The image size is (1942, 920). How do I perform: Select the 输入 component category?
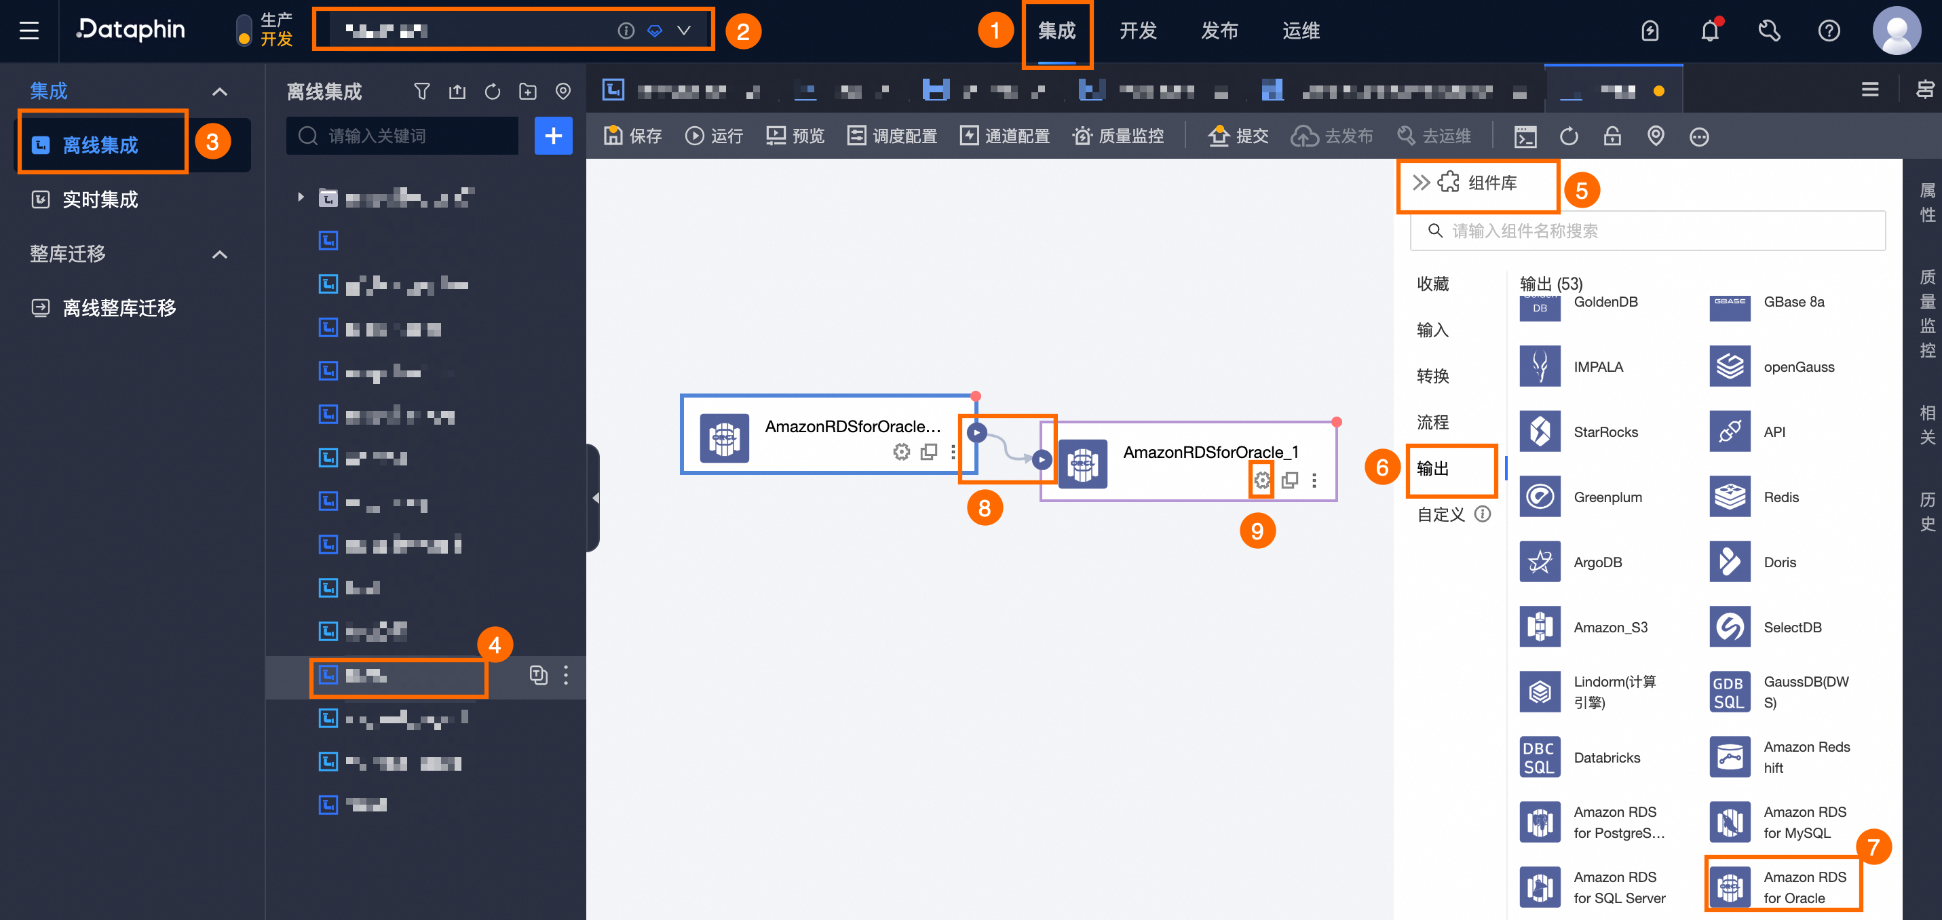pos(1432,330)
